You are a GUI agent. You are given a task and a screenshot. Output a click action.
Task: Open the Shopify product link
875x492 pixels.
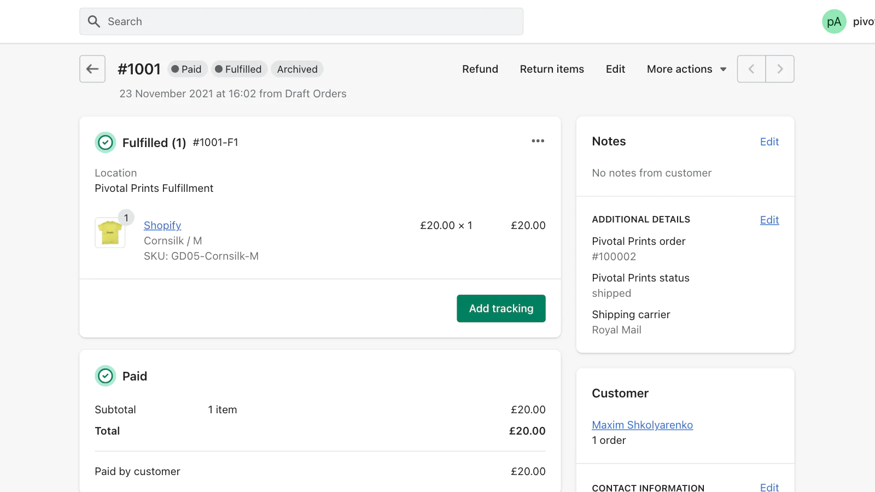point(162,225)
